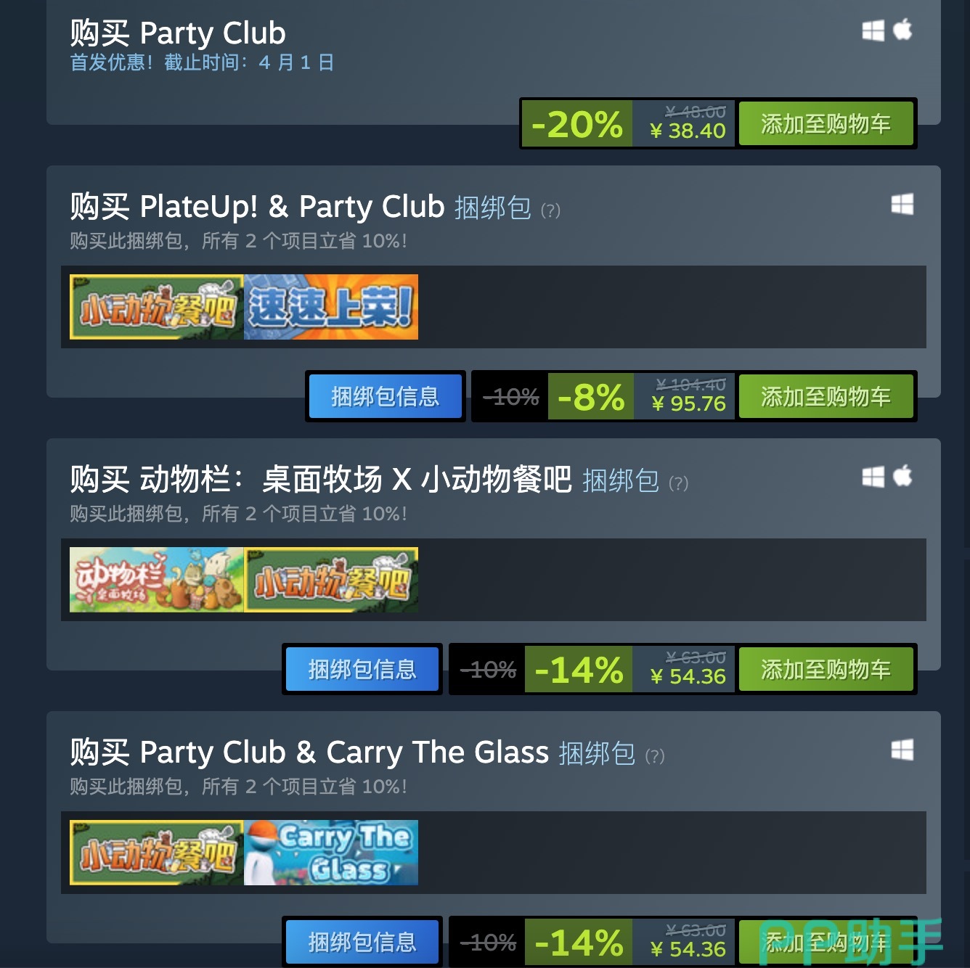
Task: Click the Windows icon in Party Club section
Action: click(x=873, y=30)
